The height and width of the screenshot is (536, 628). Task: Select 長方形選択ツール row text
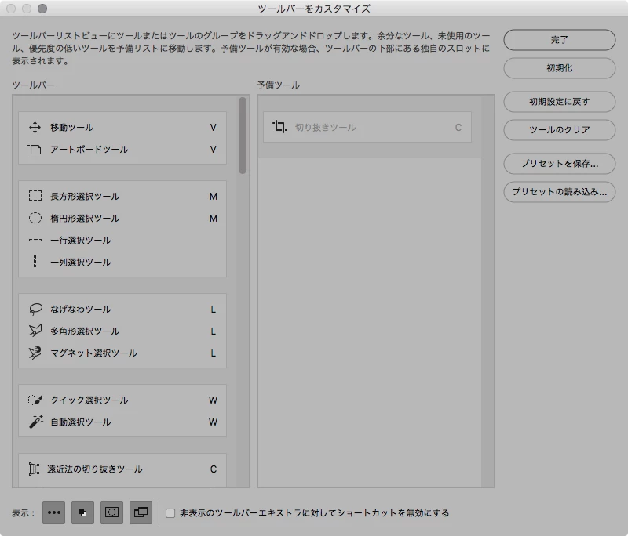(x=85, y=196)
